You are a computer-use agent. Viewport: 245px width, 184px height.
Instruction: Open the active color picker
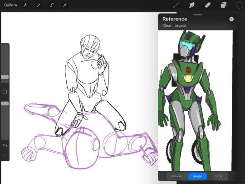[239, 5]
